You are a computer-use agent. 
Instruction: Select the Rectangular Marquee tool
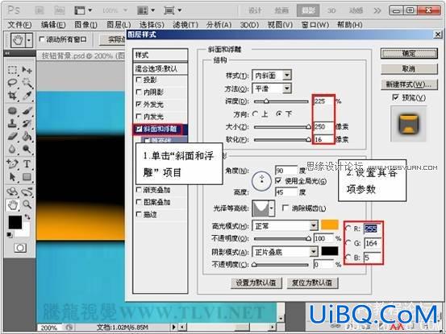(x=12, y=70)
